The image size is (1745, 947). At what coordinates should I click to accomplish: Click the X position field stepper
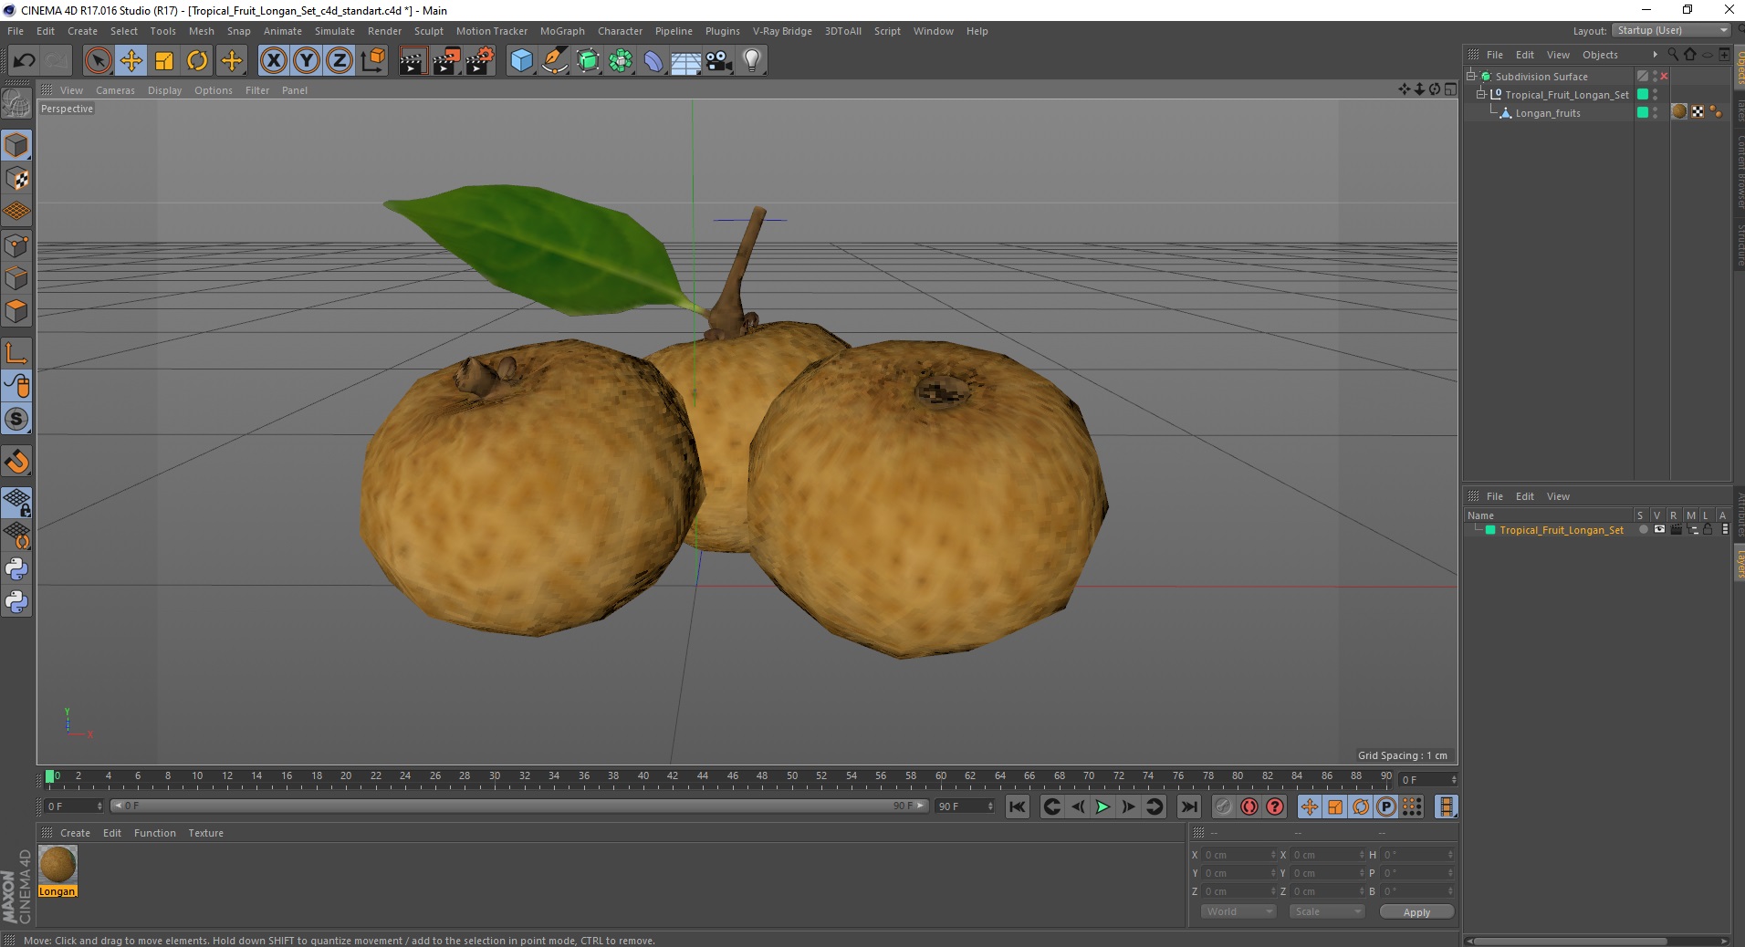pyautogui.click(x=1273, y=855)
